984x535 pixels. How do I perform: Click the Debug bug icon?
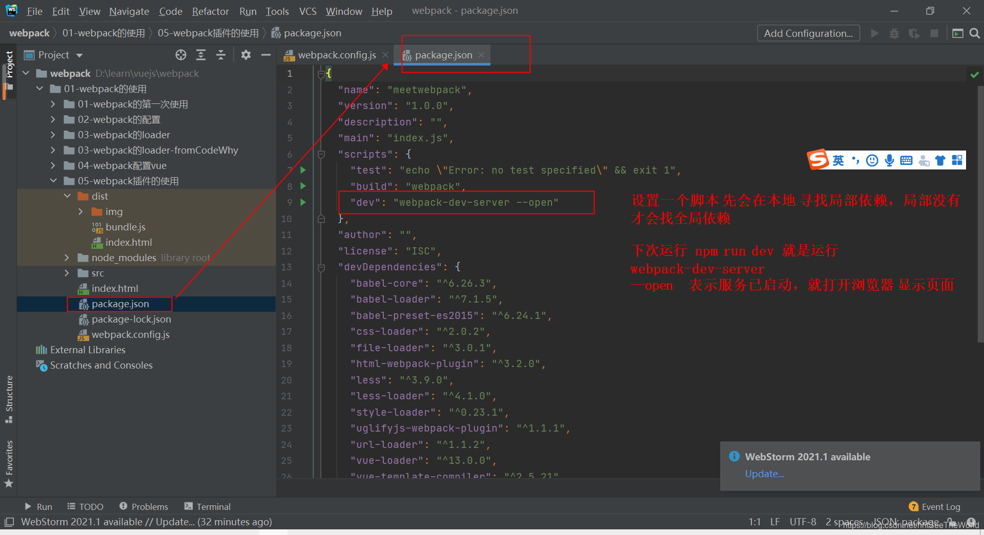pos(894,33)
